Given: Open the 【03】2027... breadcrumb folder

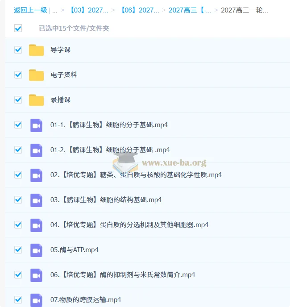Looking at the screenshot, I should coord(89,10).
